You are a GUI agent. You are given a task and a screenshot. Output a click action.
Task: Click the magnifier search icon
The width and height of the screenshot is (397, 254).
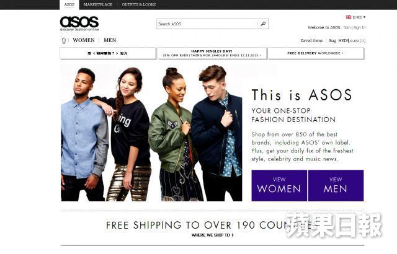point(263,24)
